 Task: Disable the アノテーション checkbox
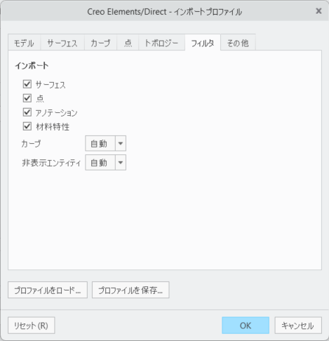(x=27, y=112)
